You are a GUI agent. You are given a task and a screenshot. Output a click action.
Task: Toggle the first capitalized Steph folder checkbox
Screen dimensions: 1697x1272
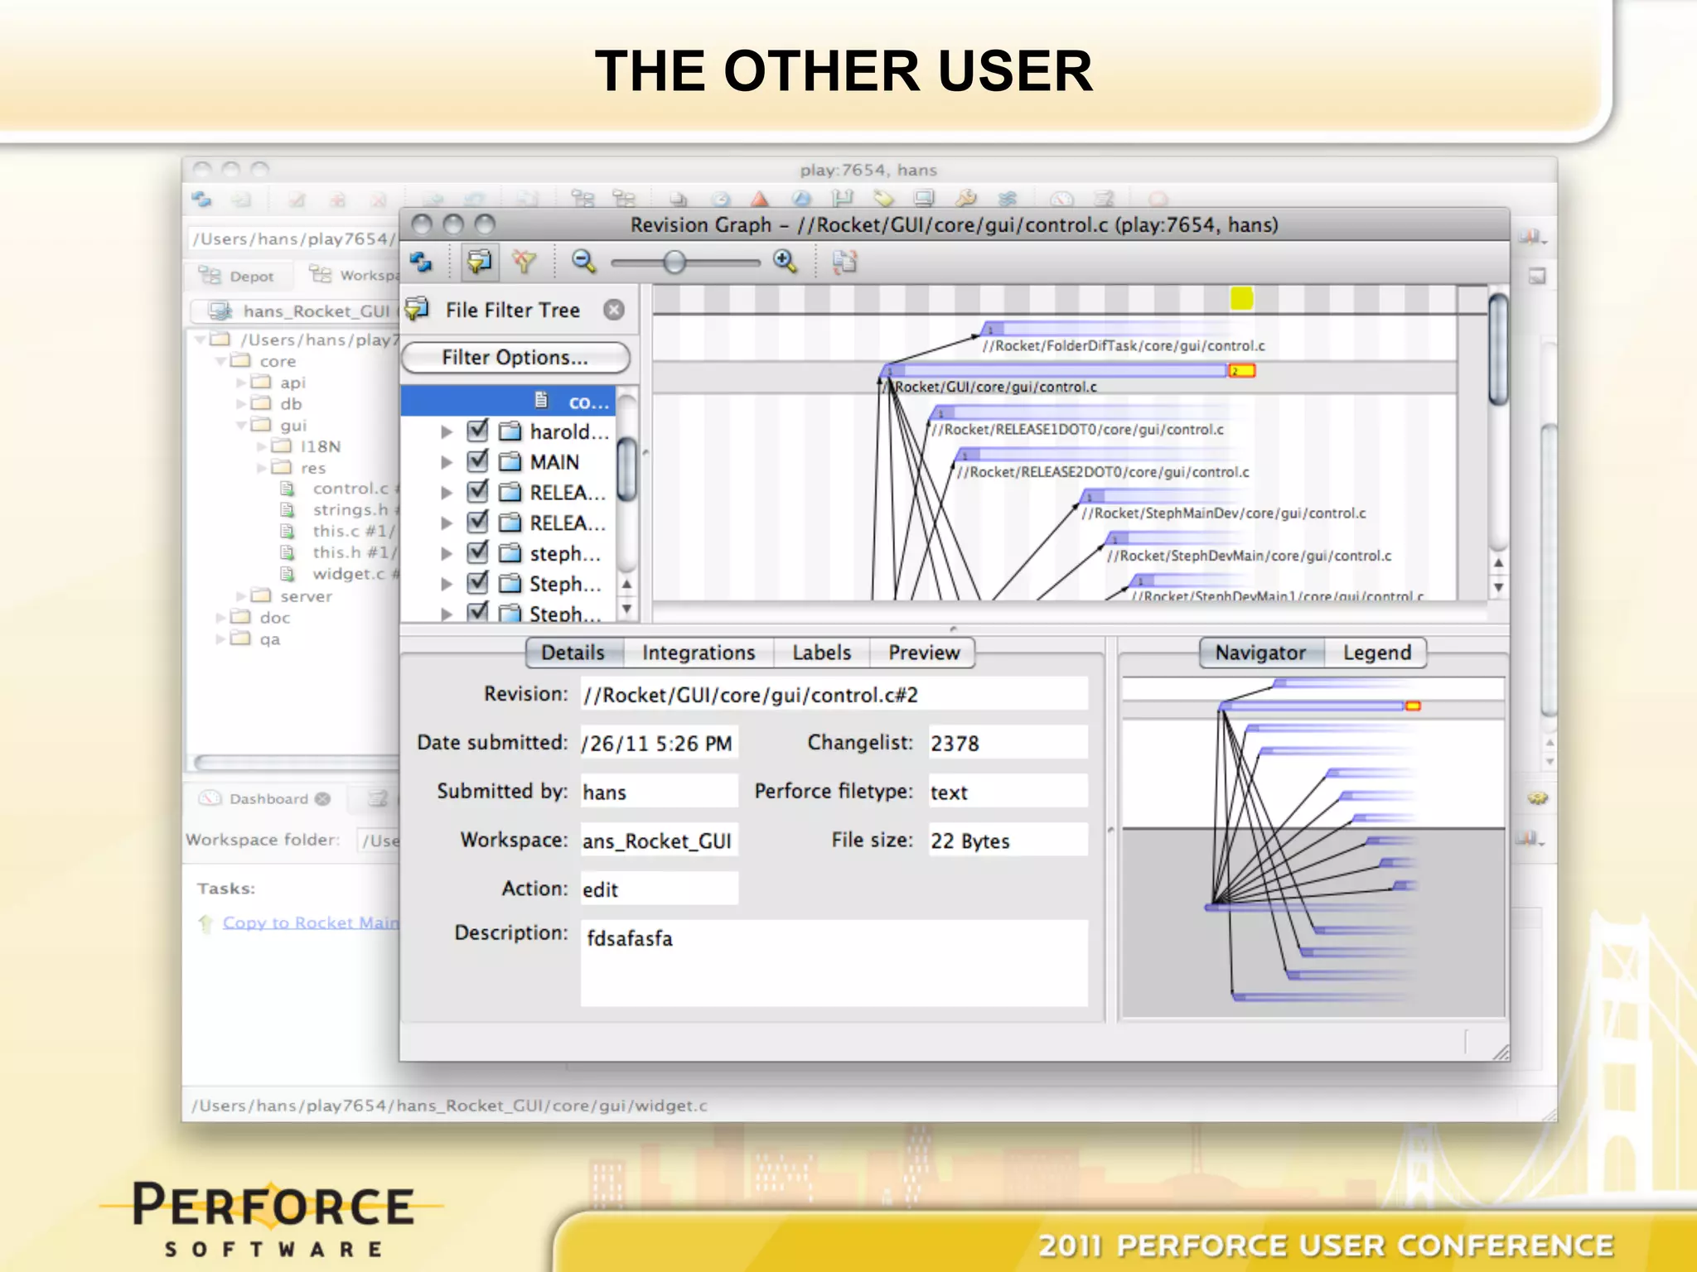tap(477, 584)
